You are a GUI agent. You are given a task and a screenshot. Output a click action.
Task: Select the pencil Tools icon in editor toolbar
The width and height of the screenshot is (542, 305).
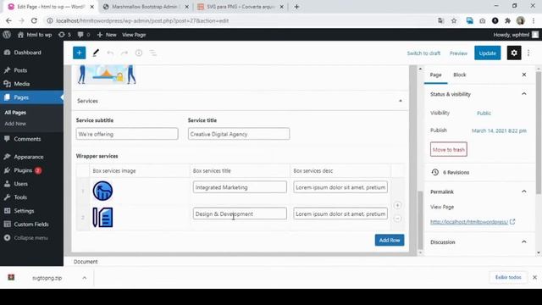(96, 53)
